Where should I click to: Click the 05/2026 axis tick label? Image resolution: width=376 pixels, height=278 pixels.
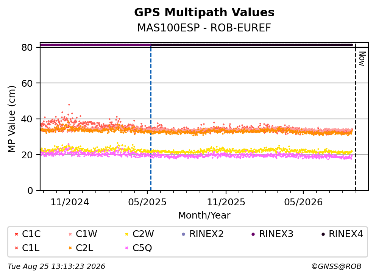click(303, 202)
